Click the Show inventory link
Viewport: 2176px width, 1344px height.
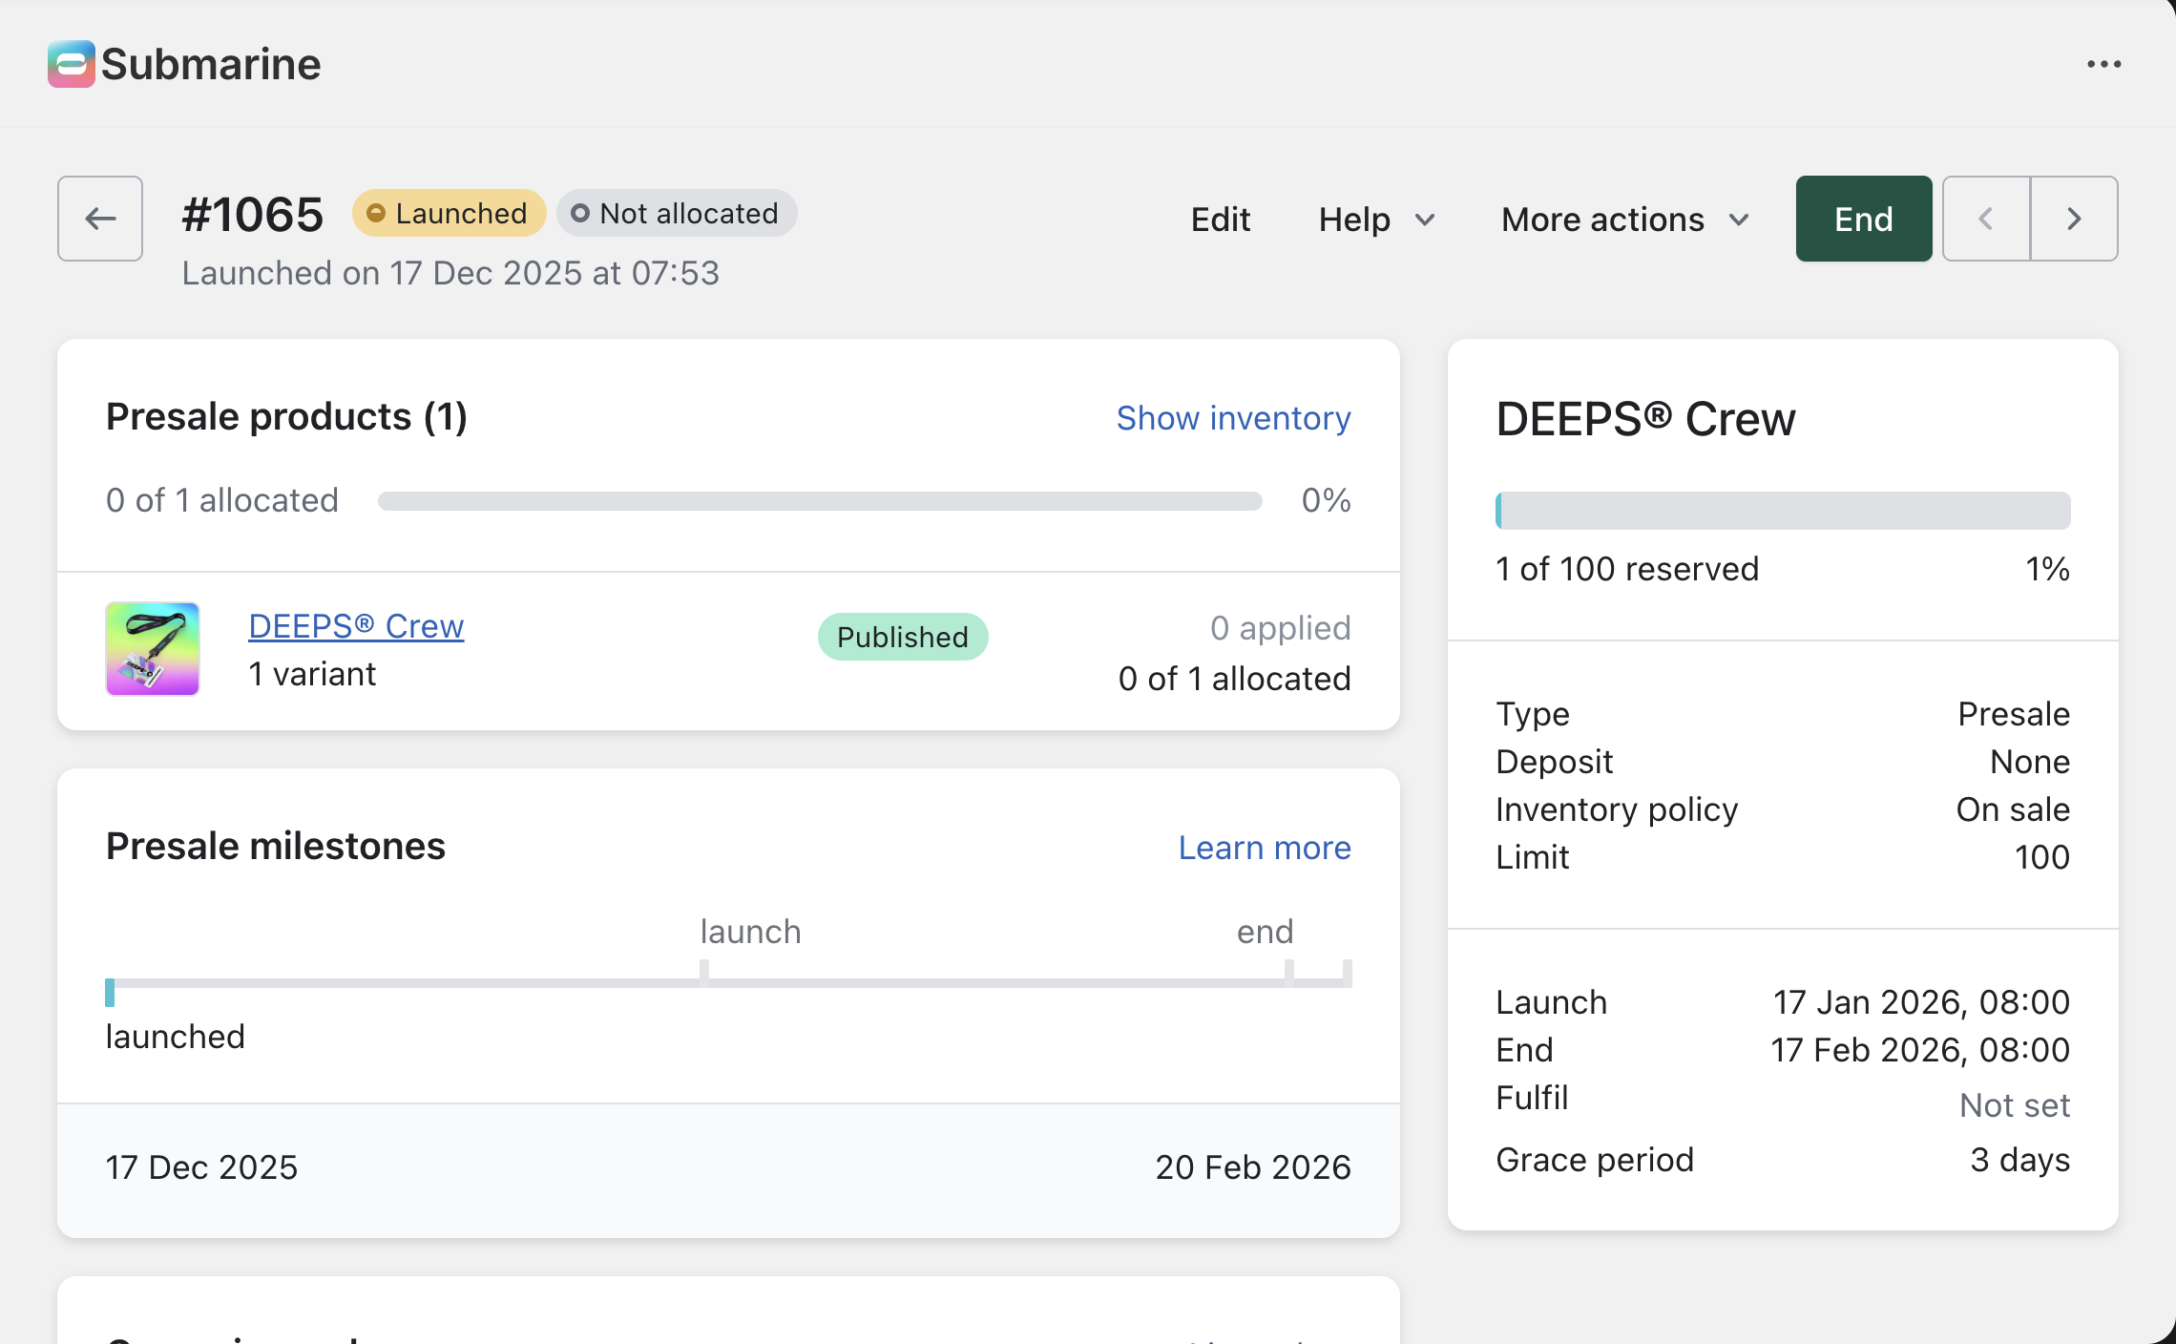pyautogui.click(x=1233, y=418)
